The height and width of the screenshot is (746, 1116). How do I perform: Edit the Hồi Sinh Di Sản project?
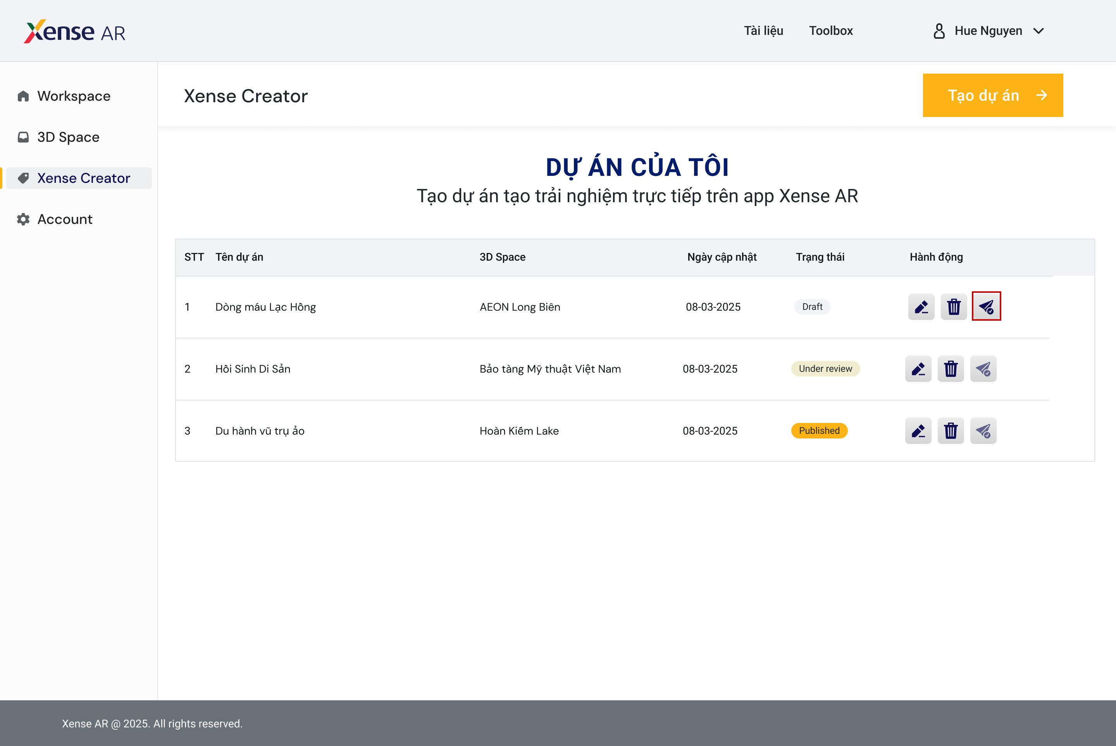pos(918,369)
